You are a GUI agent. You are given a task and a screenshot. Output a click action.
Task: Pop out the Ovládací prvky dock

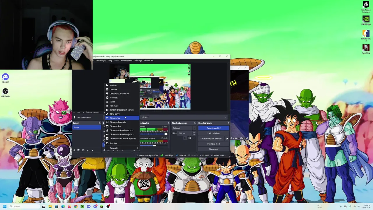(x=228, y=123)
